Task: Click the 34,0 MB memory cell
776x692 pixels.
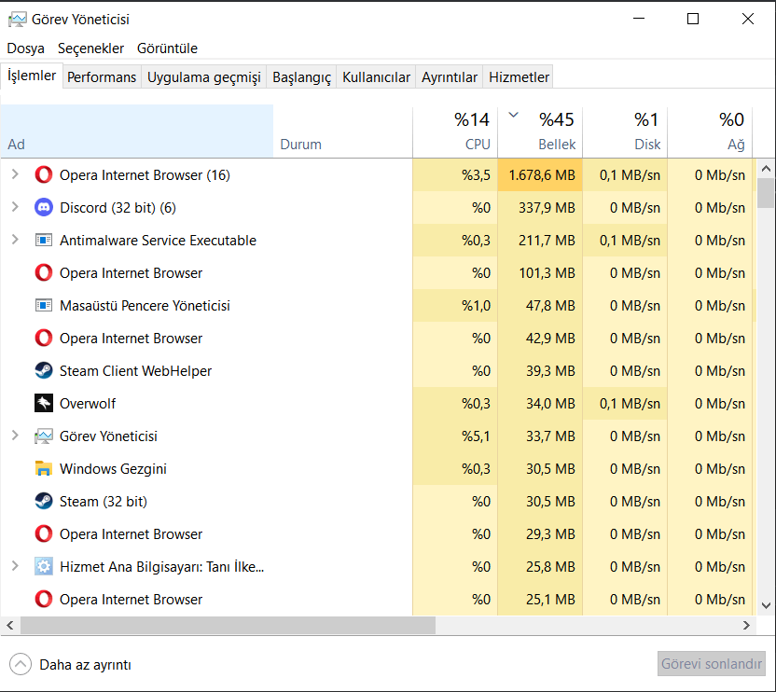Action: point(540,404)
